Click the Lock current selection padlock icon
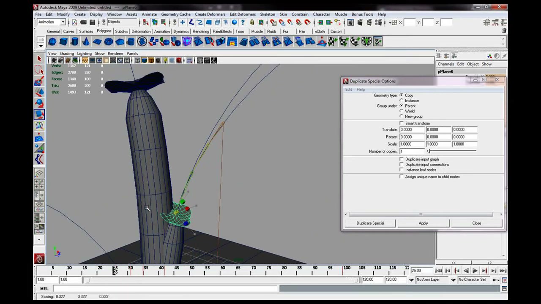 (x=252, y=22)
